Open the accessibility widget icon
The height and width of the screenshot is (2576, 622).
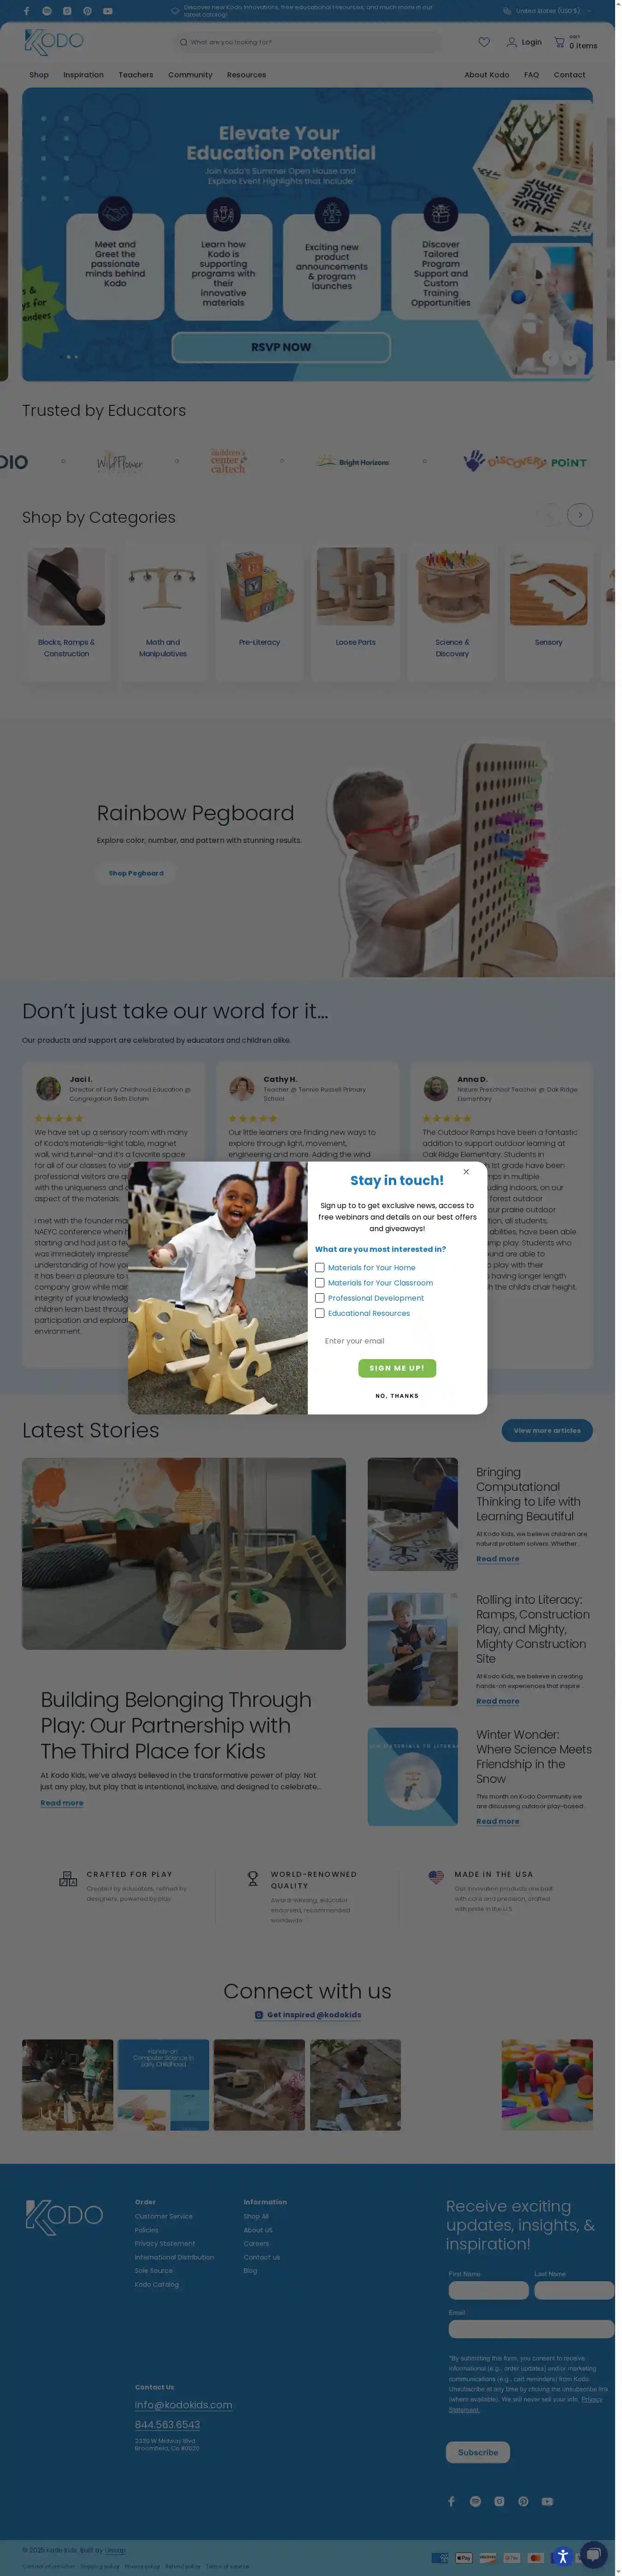tap(563, 2556)
